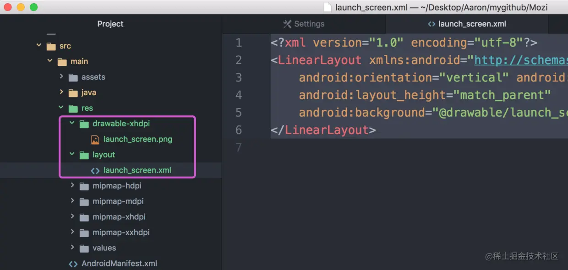568x270 pixels.
Task: Place cursor on android:background attribute
Action: (x=362, y=113)
